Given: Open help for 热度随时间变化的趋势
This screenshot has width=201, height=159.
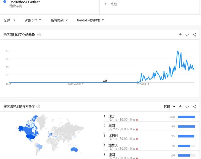Looking at the screenshot, I should tap(39, 35).
